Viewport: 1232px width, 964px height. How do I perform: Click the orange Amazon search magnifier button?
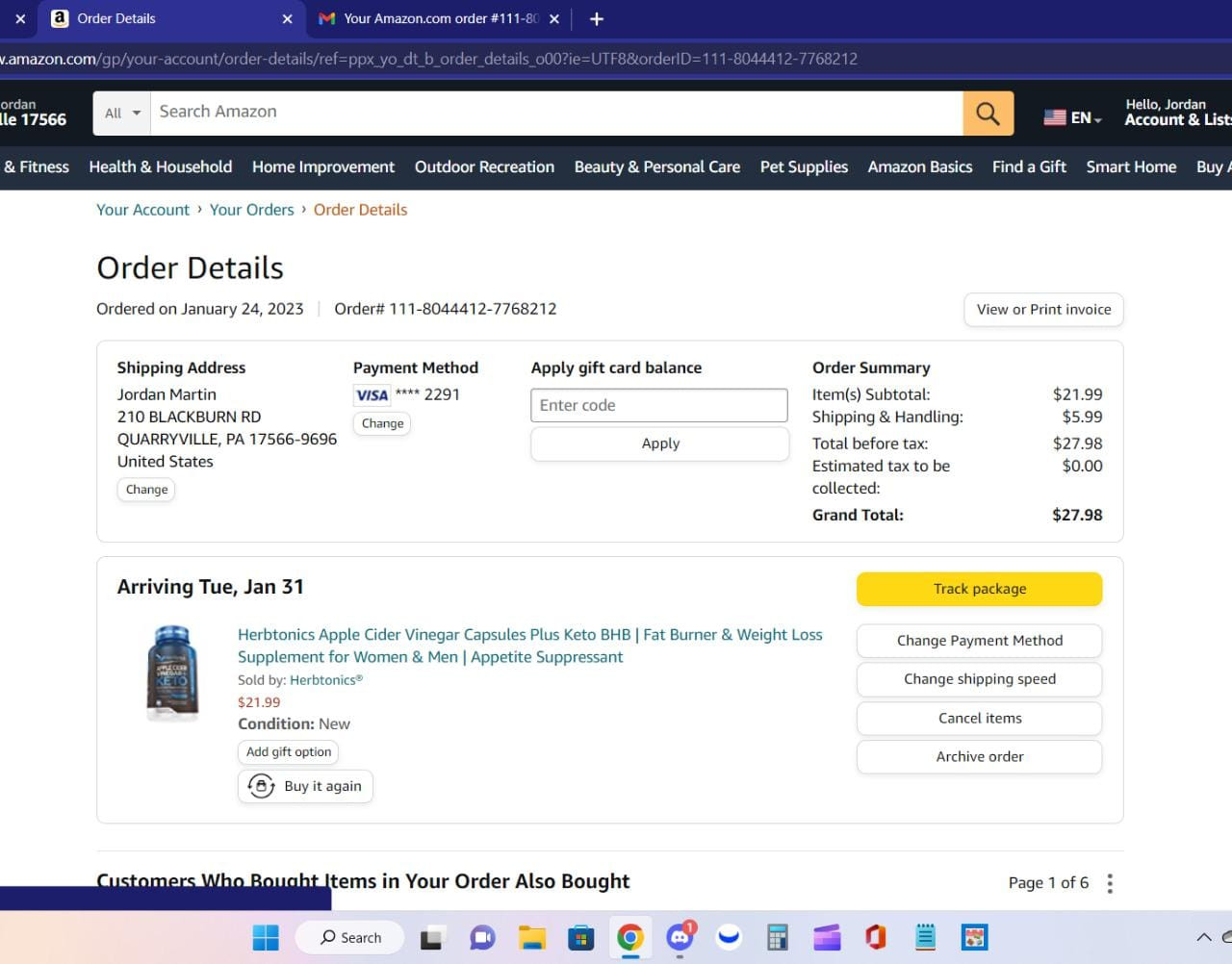988,114
